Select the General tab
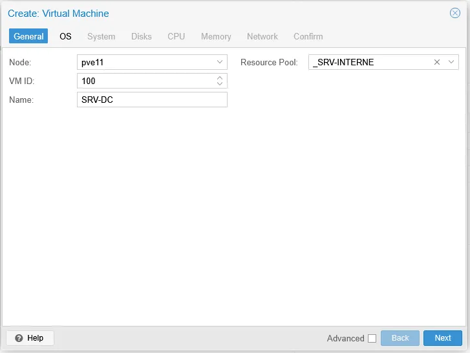Image resolution: width=470 pixels, height=353 pixels. pos(28,36)
